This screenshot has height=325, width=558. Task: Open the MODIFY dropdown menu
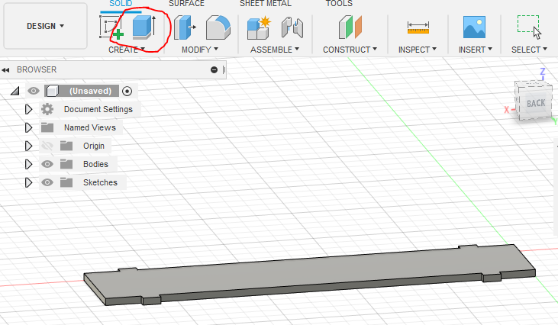coord(200,50)
